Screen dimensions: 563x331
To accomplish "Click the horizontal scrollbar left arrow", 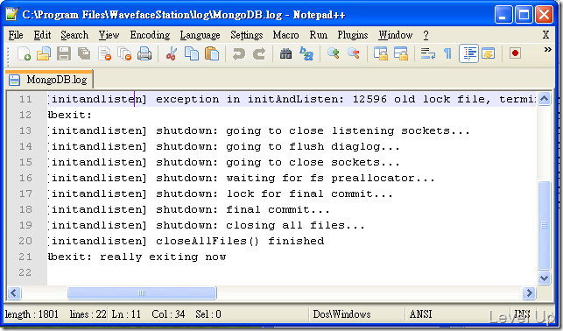I will [x=14, y=293].
